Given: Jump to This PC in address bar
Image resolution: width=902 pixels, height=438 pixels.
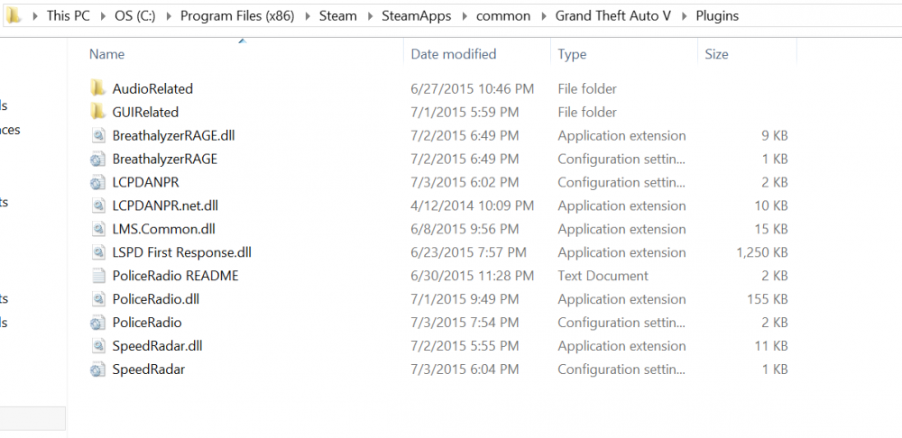Looking at the screenshot, I should tap(70, 16).
